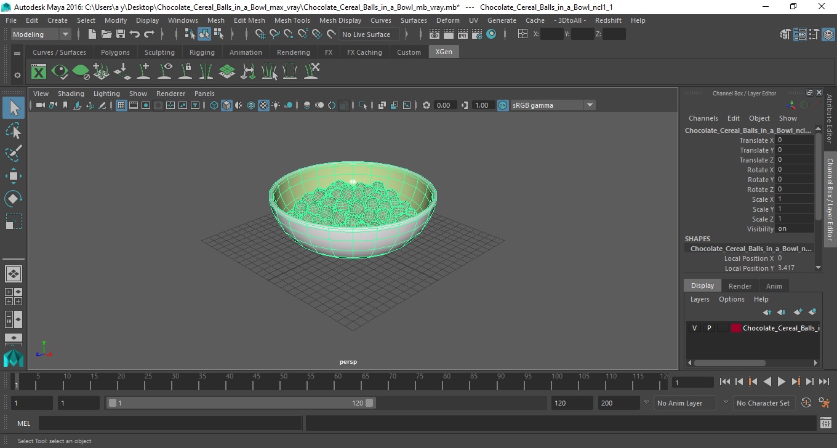Open the Script Editor button

click(826, 423)
